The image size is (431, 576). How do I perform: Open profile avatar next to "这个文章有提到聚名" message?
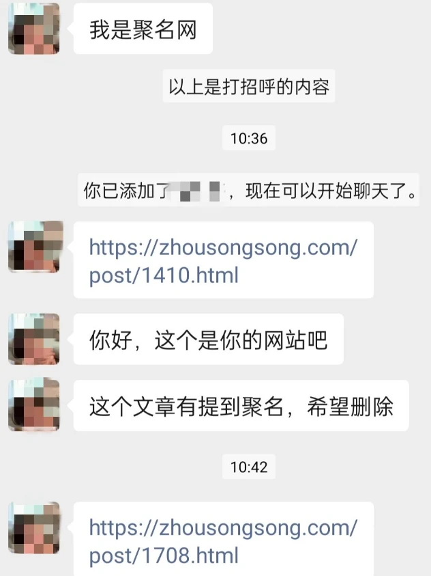pos(33,405)
